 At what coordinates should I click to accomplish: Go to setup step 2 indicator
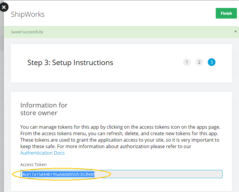[199, 62]
